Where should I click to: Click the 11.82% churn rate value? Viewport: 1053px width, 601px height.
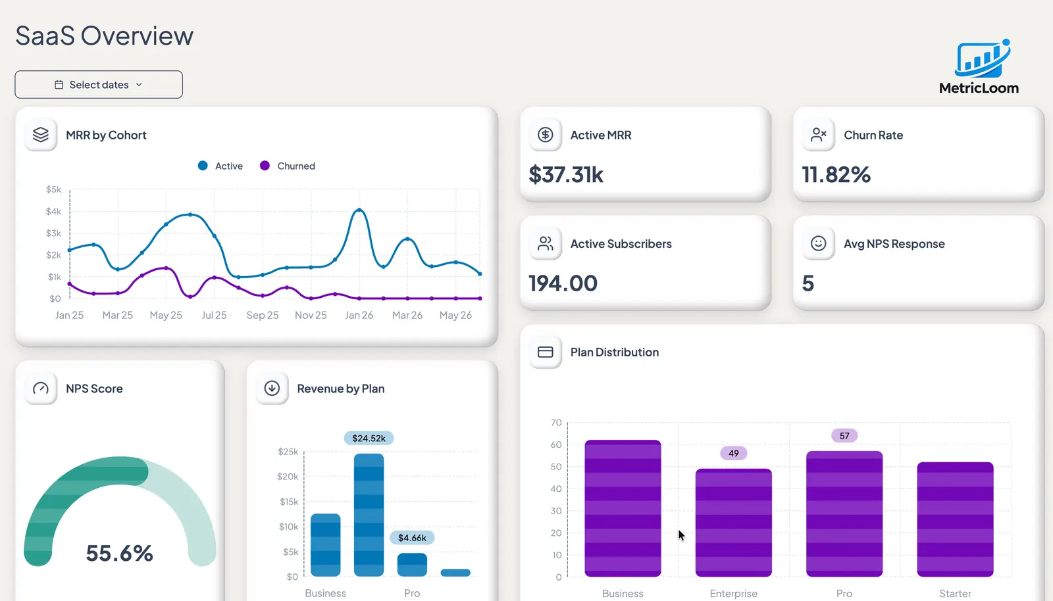836,175
